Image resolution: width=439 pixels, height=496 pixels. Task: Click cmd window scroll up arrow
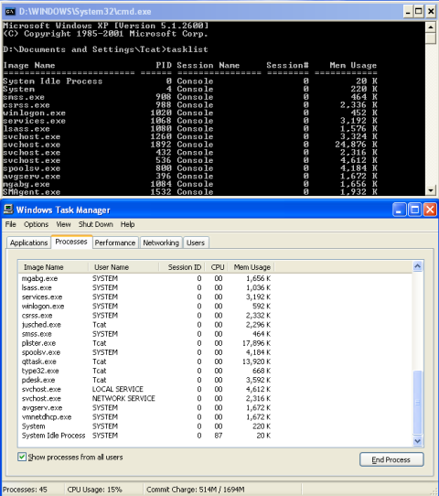[x=431, y=27]
